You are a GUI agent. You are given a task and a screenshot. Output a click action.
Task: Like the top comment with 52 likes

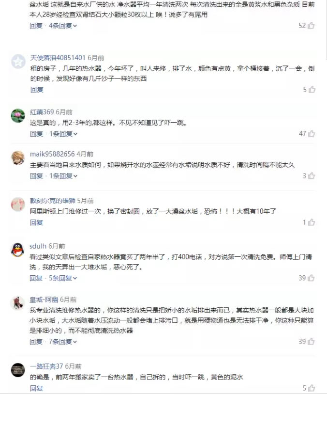[x=312, y=26]
